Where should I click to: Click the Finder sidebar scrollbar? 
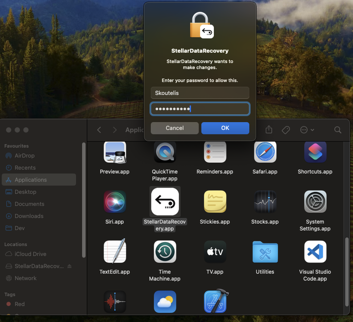click(x=84, y=200)
